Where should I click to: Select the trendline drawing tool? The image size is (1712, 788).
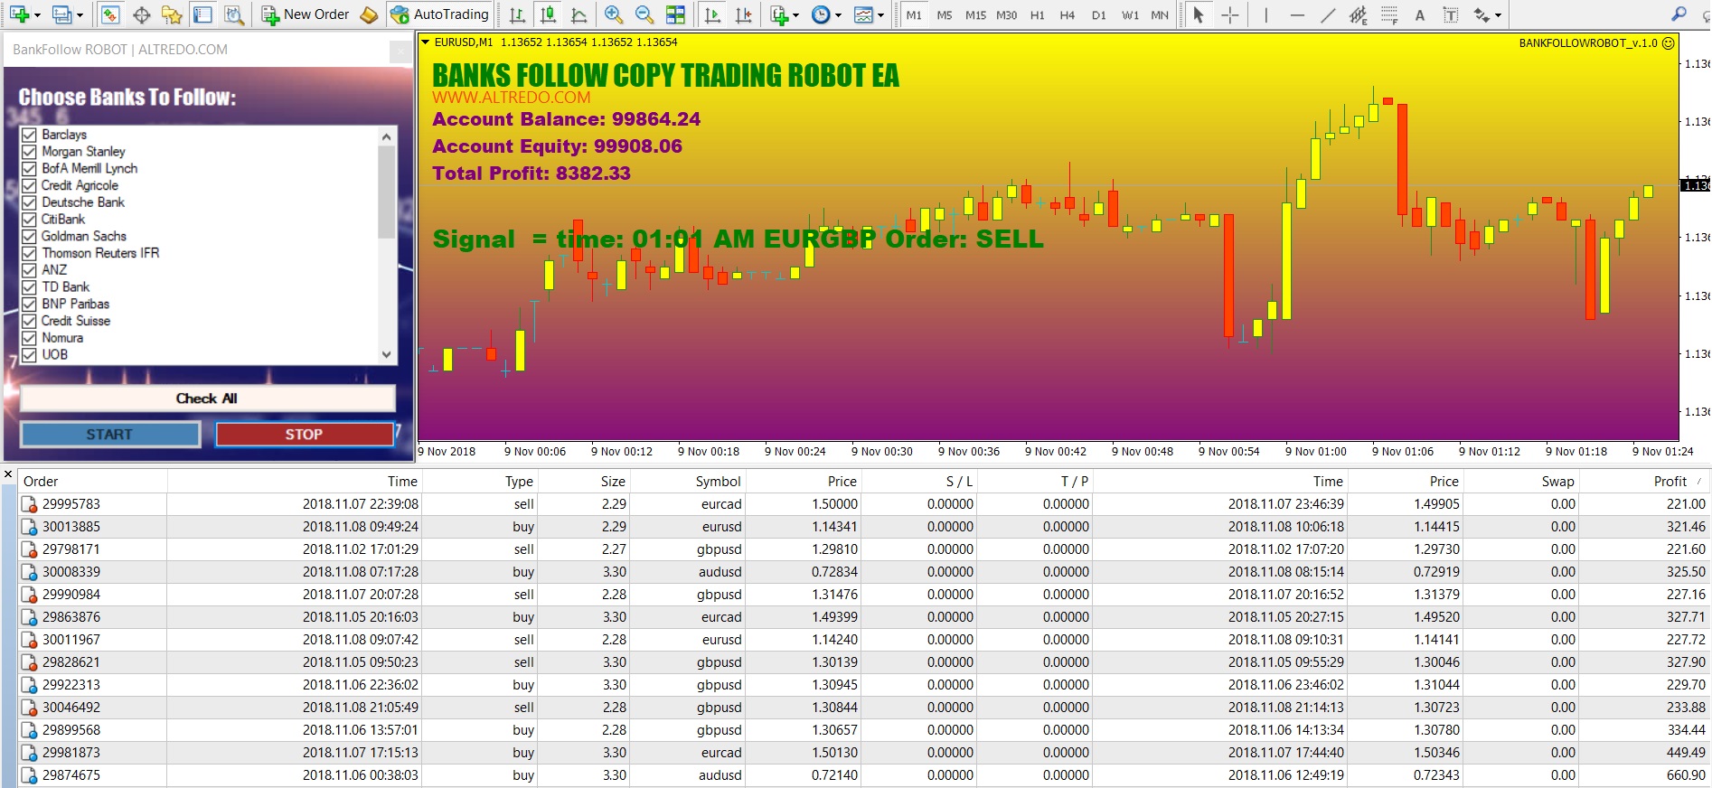click(x=1328, y=14)
